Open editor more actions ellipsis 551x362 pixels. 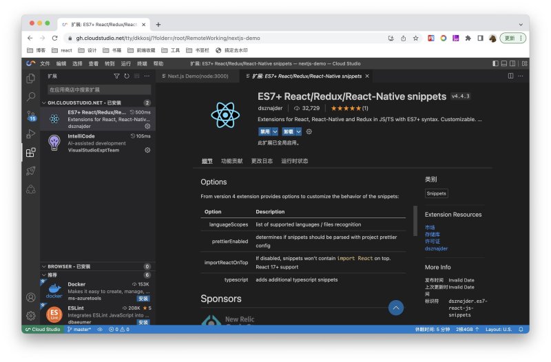tap(521, 76)
